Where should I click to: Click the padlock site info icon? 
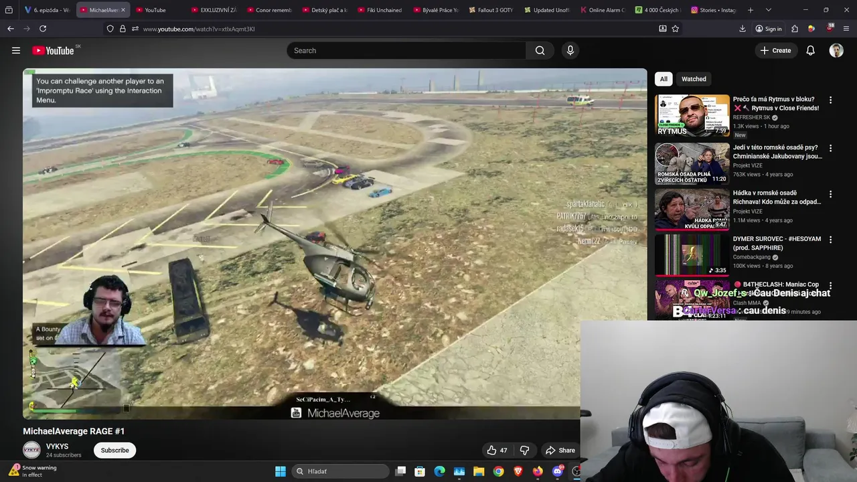123,29
